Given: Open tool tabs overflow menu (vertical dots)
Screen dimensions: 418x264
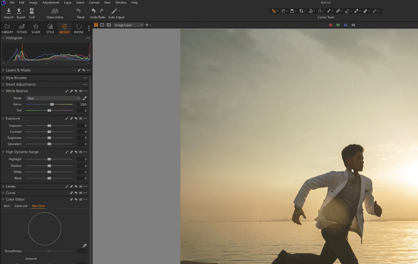Looking at the screenshot, I should point(89,29).
